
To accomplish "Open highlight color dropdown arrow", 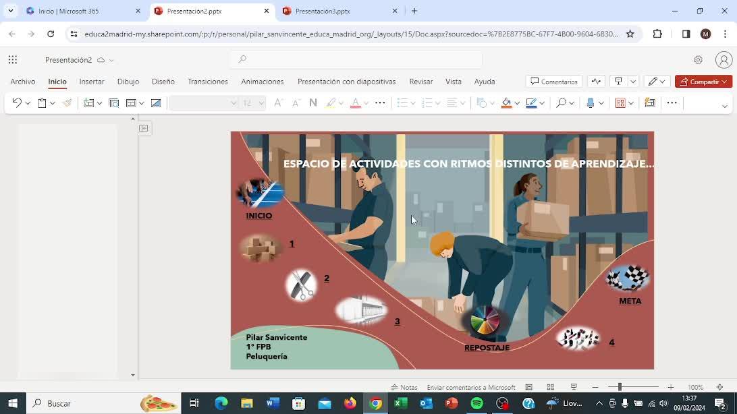I will click(342, 103).
